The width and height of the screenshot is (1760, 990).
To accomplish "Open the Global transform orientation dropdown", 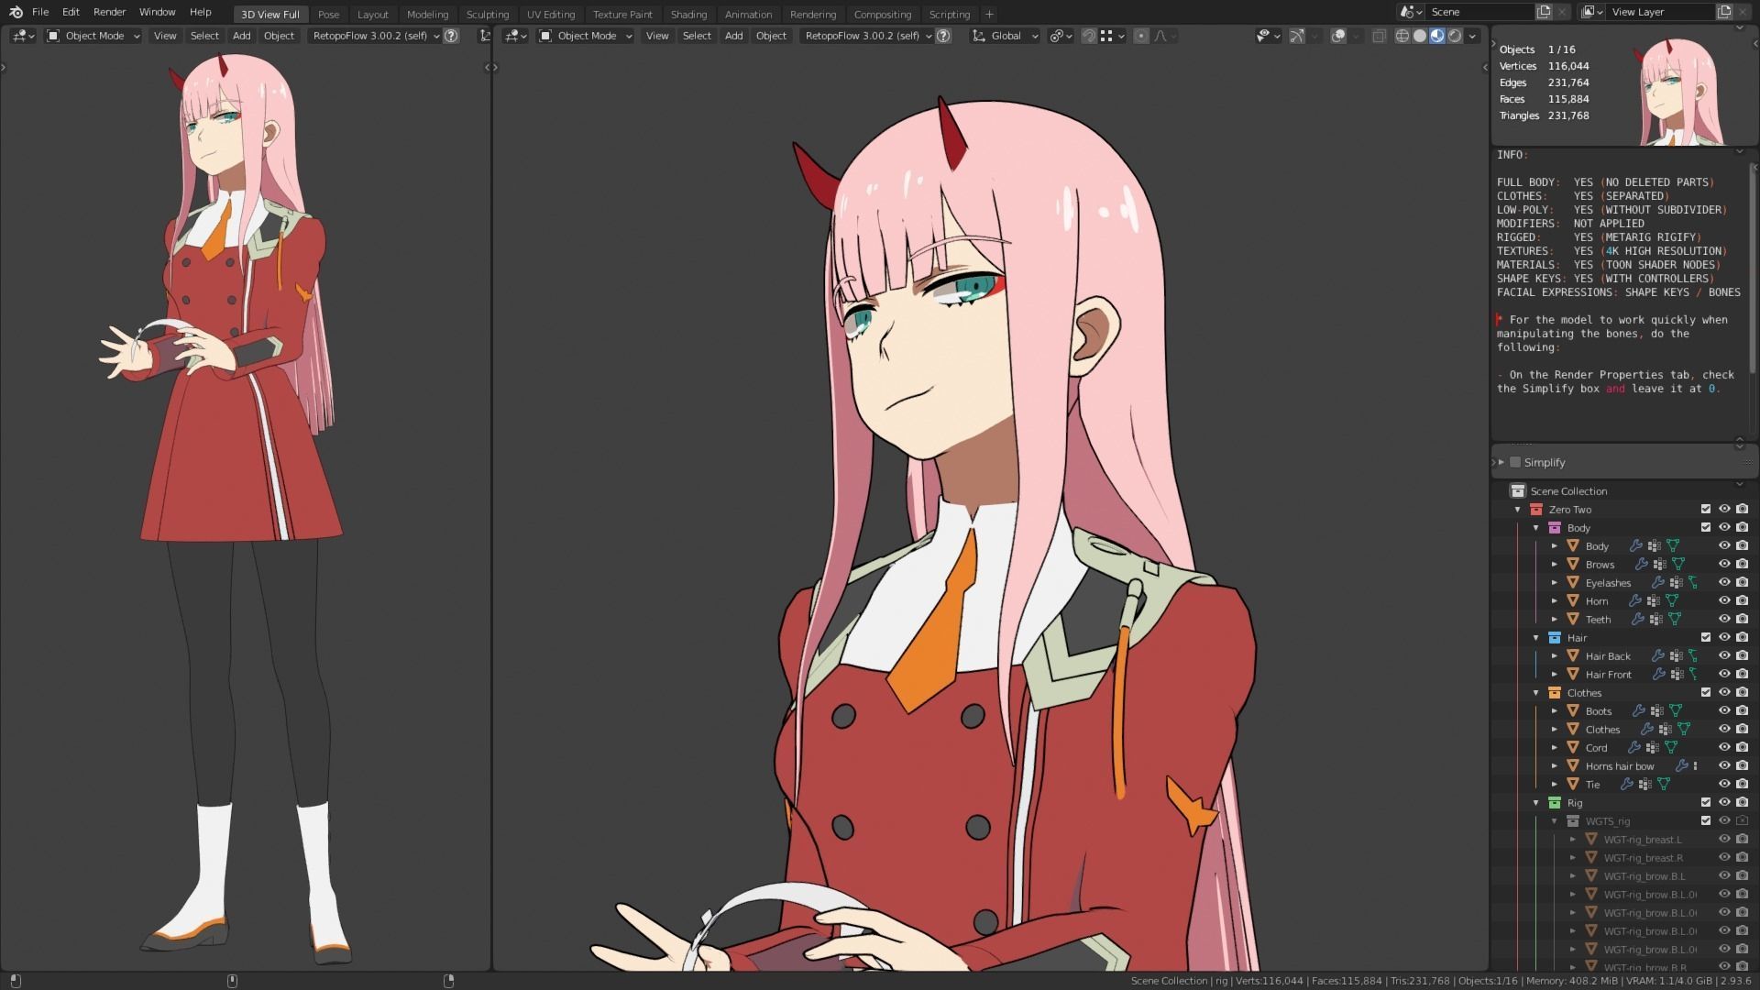I will (x=1005, y=36).
